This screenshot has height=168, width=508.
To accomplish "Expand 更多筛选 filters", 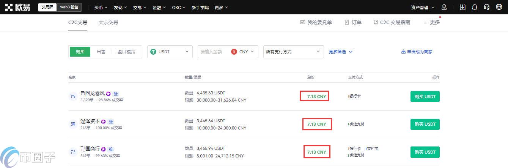I will pos(340,52).
